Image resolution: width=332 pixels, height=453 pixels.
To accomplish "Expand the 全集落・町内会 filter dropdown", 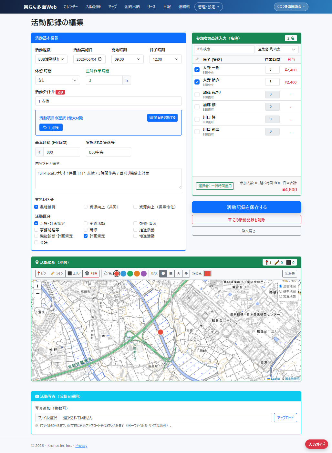I will [x=277, y=49].
